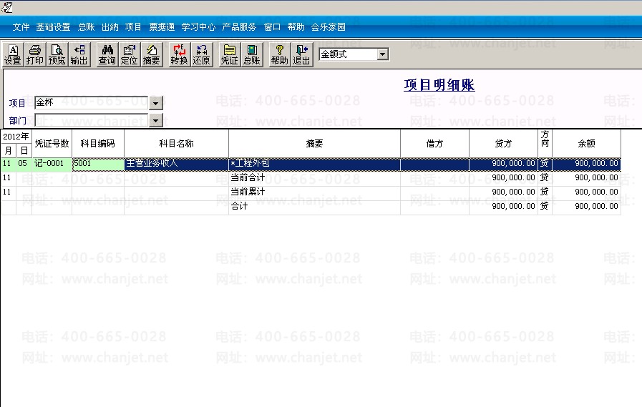Expand the 金额式 format dropdown

coord(382,54)
